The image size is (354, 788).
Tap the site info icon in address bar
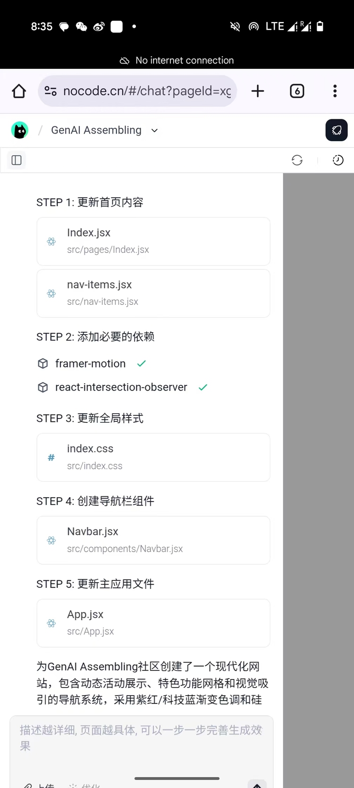51,91
